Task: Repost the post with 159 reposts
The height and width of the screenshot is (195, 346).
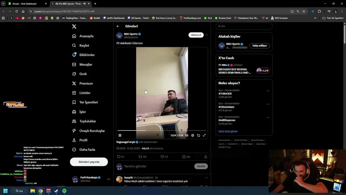Action: (142, 157)
